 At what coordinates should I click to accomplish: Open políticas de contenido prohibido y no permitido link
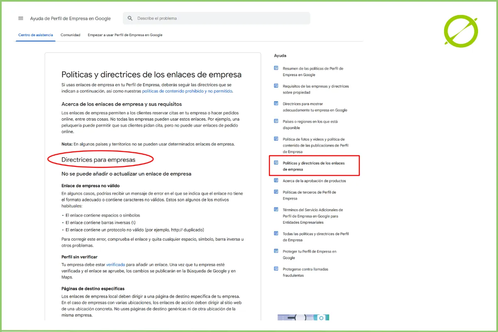[x=187, y=91]
